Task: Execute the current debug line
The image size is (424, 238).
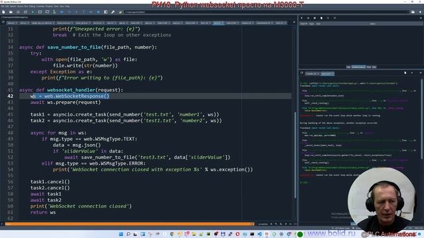Action: point(69,12)
